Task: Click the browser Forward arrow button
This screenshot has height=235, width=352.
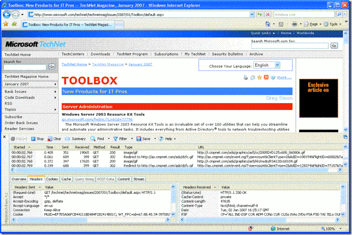Action: coord(15,14)
